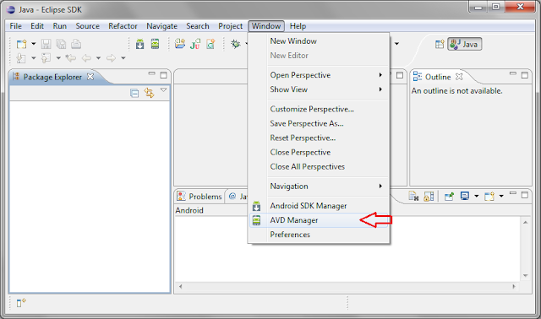Click the Clear Console icon
Image resolution: width=541 pixels, height=319 pixels.
coord(413,197)
